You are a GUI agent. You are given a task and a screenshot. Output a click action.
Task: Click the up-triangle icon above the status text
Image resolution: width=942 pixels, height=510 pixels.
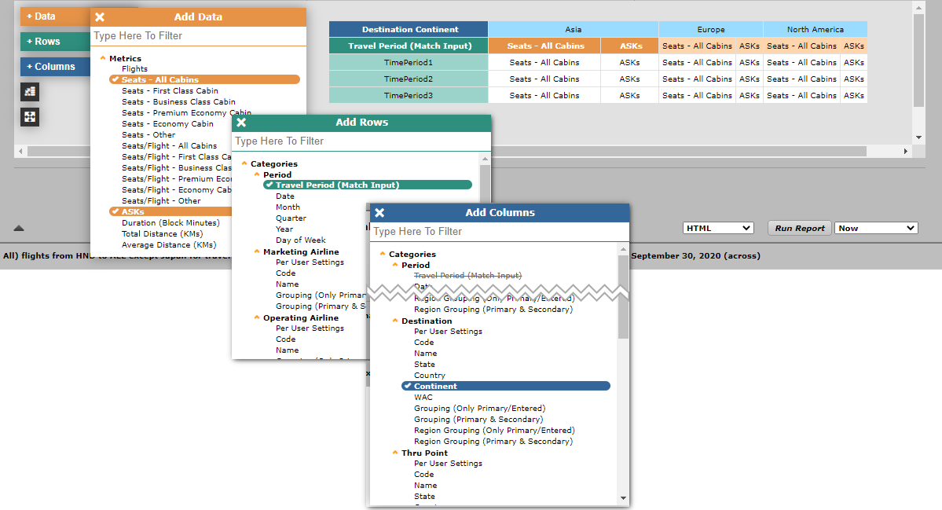click(x=19, y=228)
